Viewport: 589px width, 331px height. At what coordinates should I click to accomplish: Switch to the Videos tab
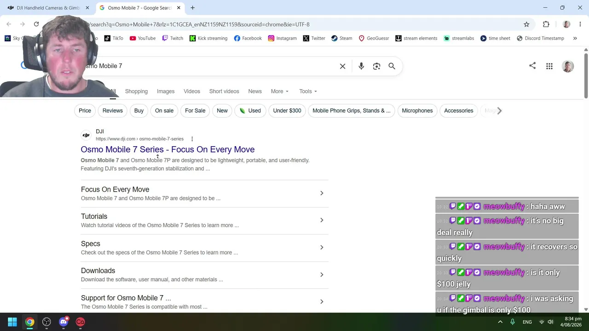192,91
